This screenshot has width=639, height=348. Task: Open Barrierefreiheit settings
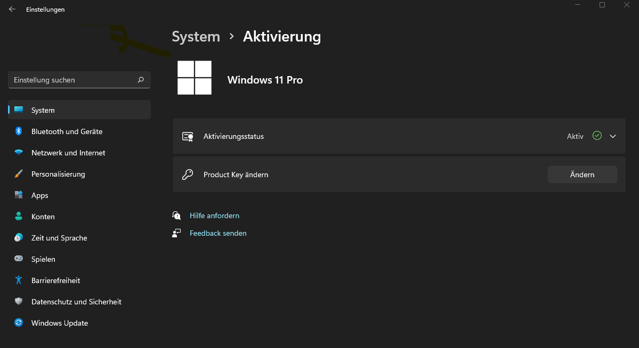click(x=79, y=280)
